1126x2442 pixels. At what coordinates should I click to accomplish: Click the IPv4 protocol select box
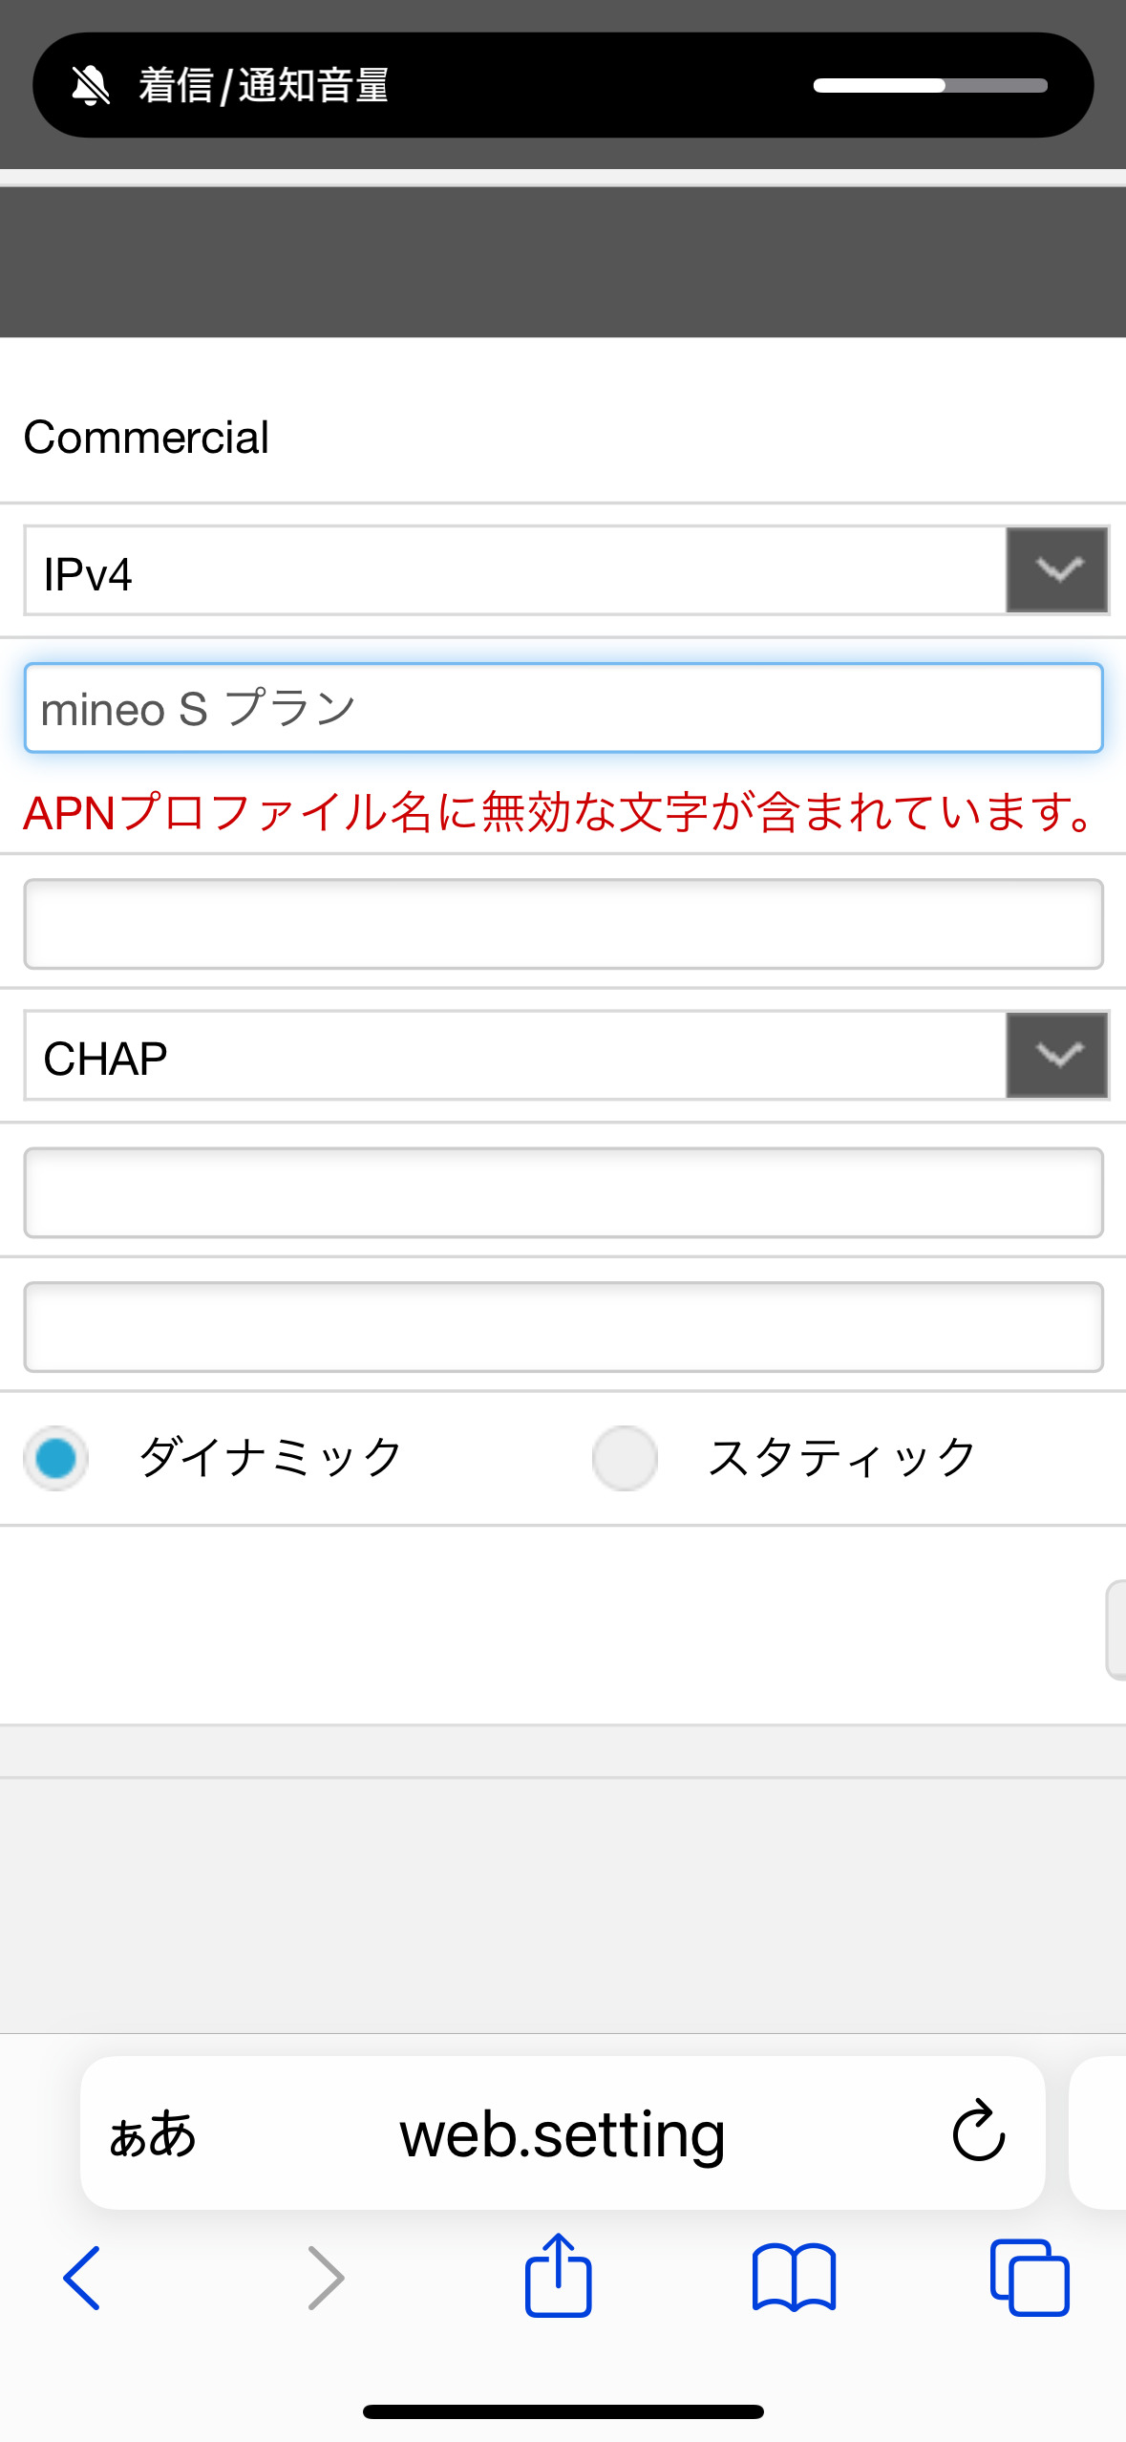pos(516,571)
